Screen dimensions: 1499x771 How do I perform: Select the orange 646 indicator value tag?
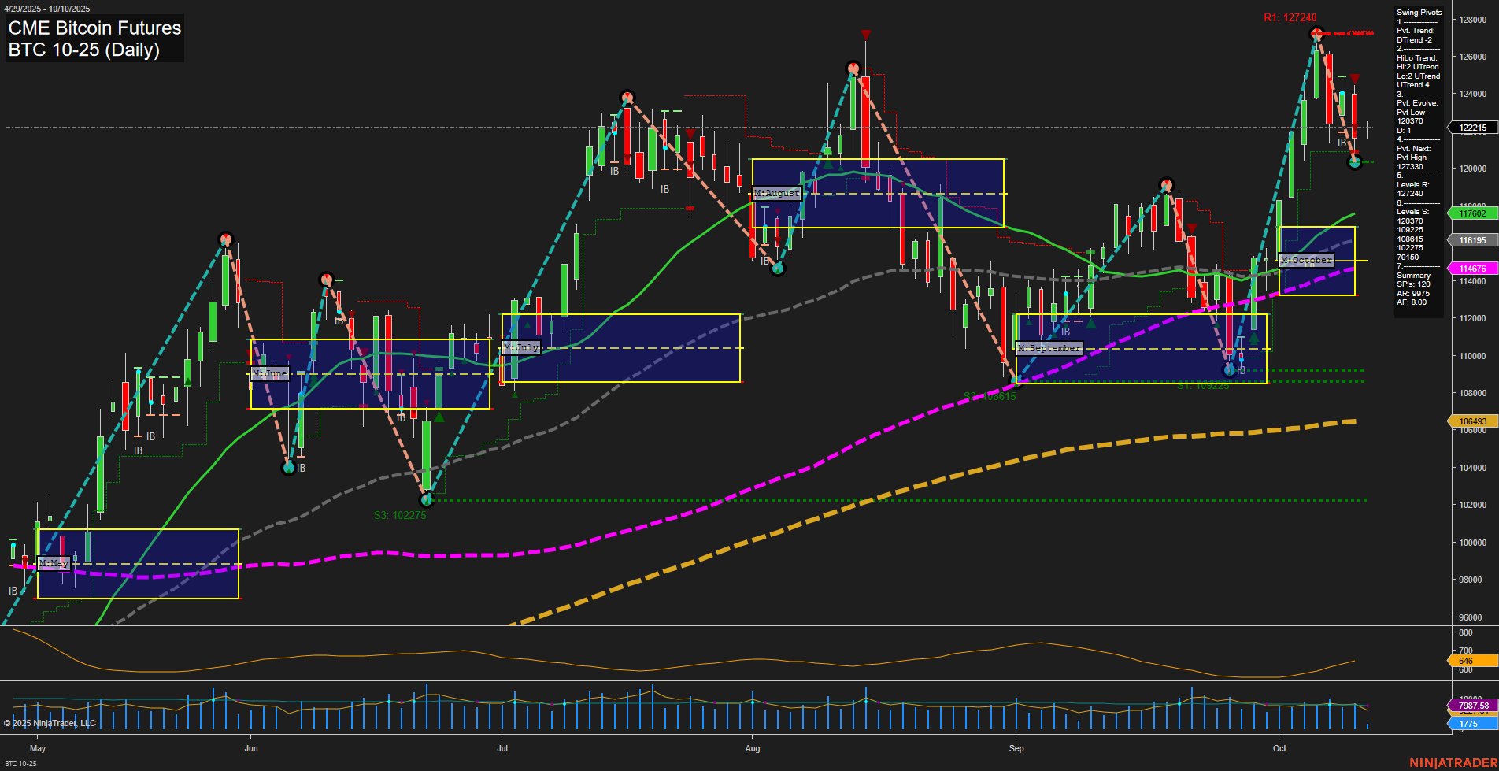1471,661
